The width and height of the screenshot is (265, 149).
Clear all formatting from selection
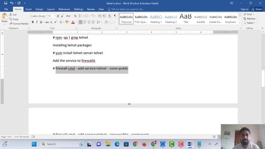(75, 16)
